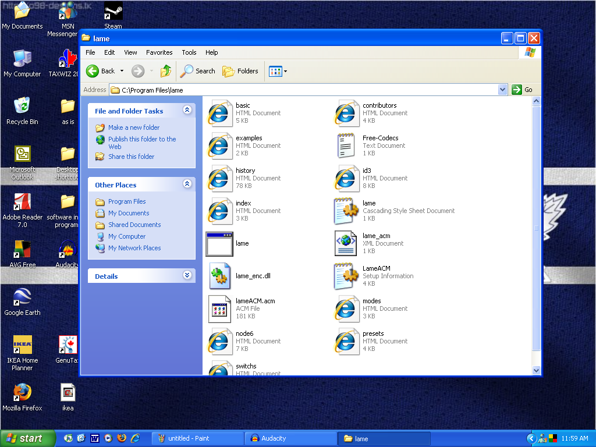
Task: Go to Program Files in Other Places
Action: point(127,201)
